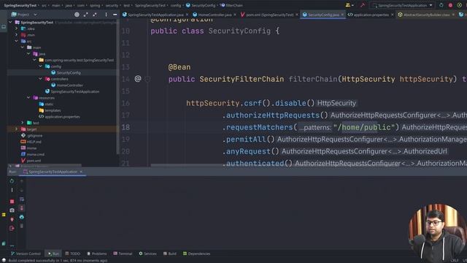The height and width of the screenshot is (263, 467).
Task: Open the Dependencies tool window
Action: coord(196,254)
